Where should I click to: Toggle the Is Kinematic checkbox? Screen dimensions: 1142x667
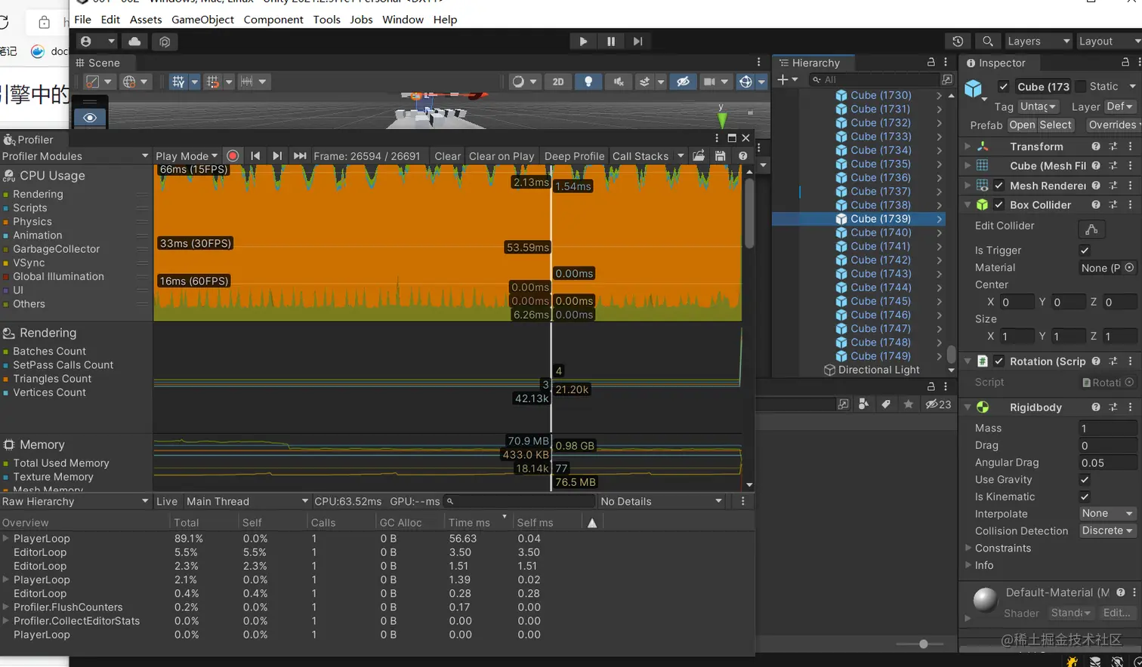click(1085, 497)
